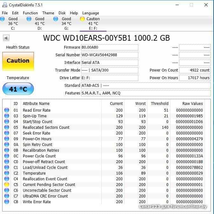Select the D: disk tab

pyautogui.click(x=39, y=24)
